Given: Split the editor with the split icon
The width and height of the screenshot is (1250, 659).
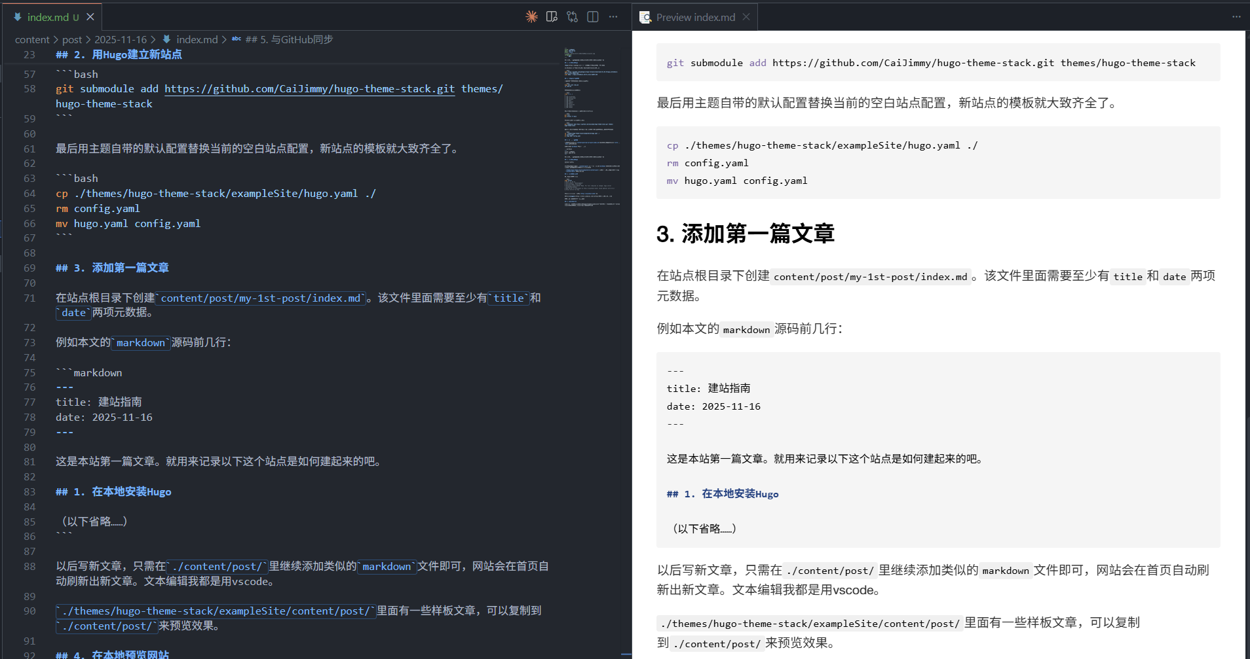Looking at the screenshot, I should tap(592, 16).
